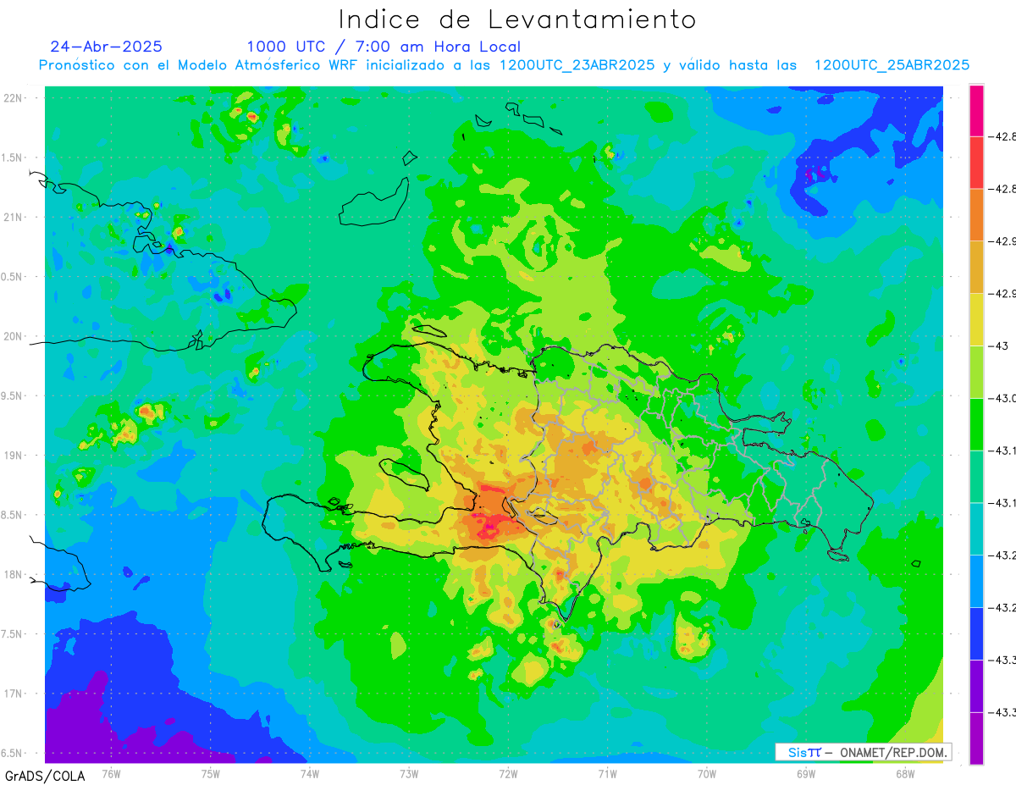Pick the pure green swatch in the color bar
1016x785 pixels.
click(x=976, y=424)
